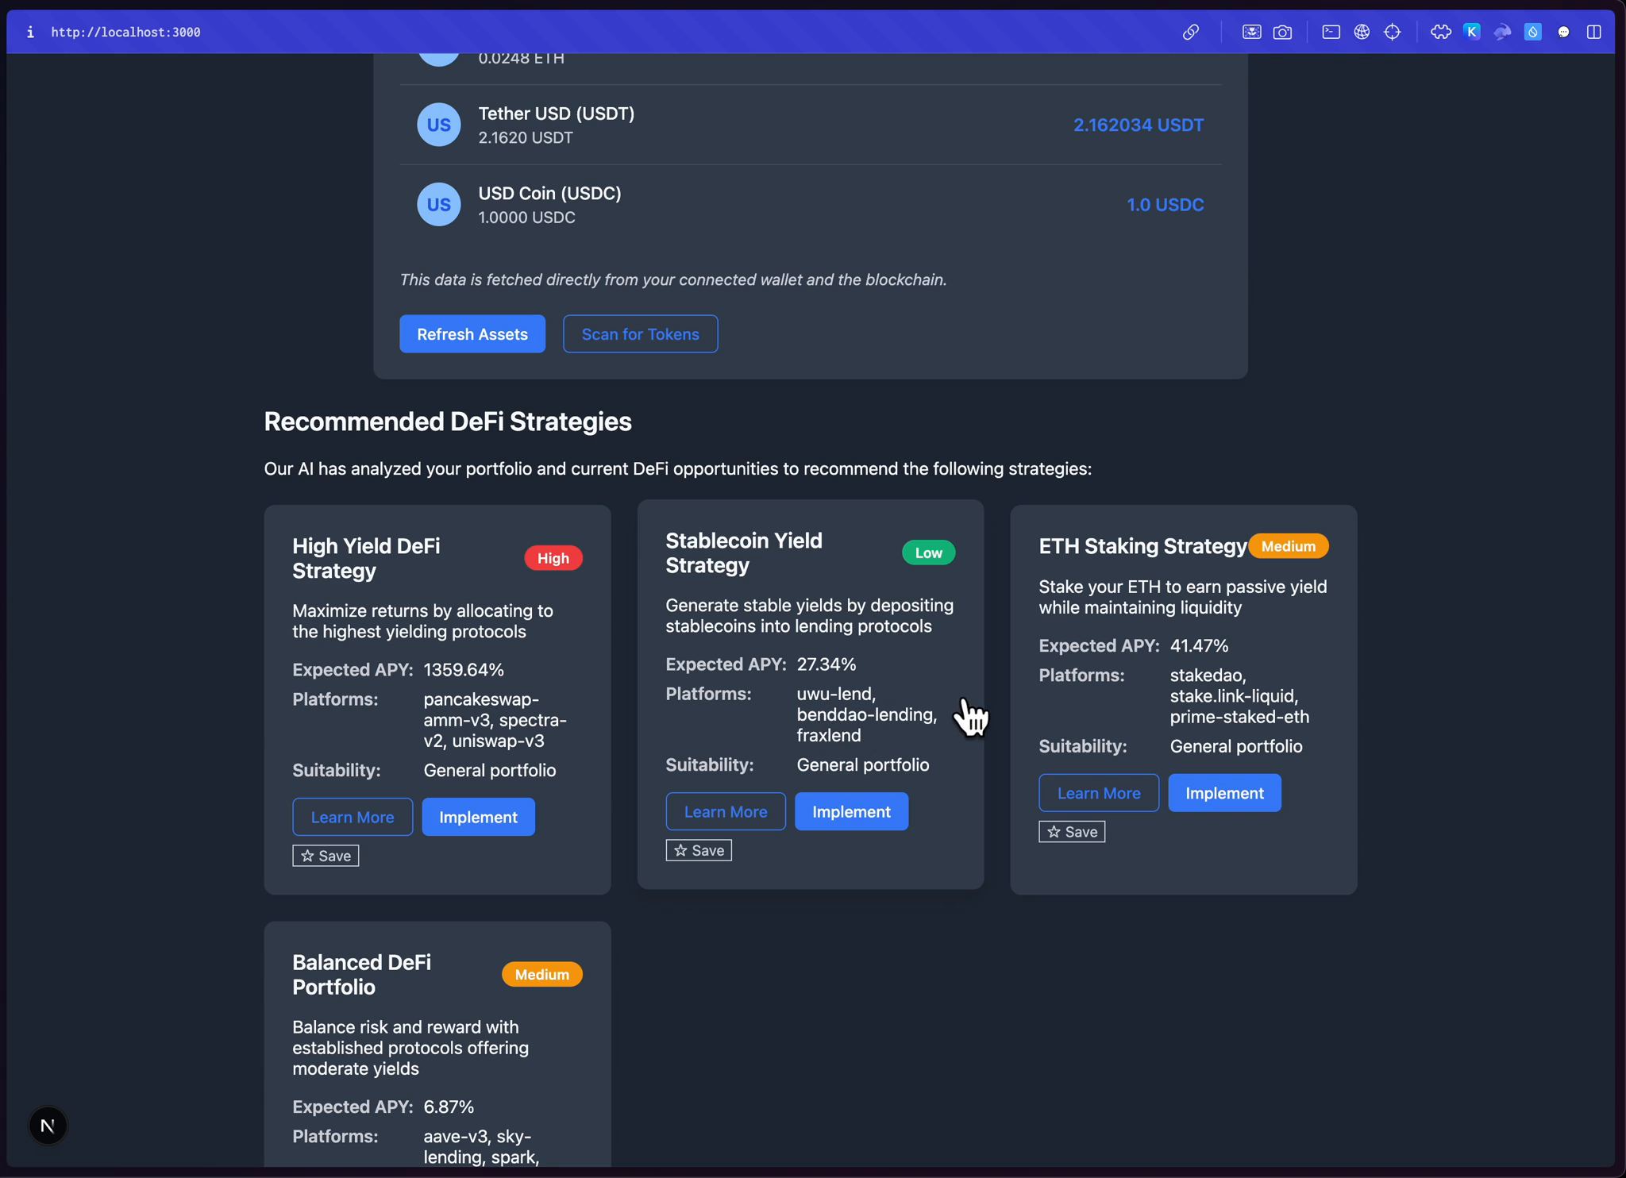
Task: Click the 1.0 USDC balance
Action: 1165,204
